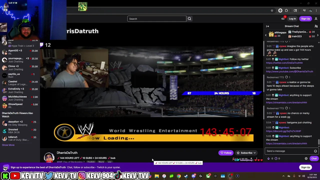Open Xbox app from taskbar
Image resolution: width=320 pixels, height=180 pixels.
pyautogui.click(x=208, y=176)
